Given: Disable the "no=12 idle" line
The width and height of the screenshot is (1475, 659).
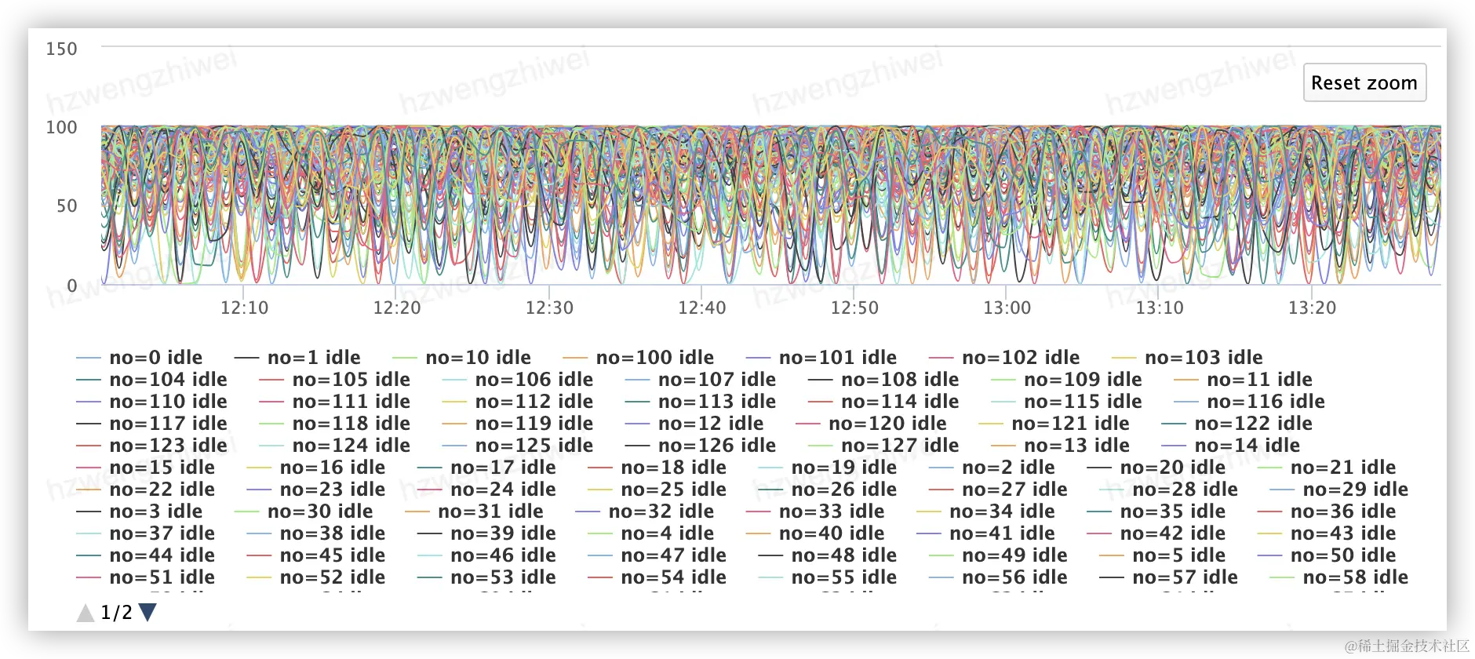Looking at the screenshot, I should [694, 424].
